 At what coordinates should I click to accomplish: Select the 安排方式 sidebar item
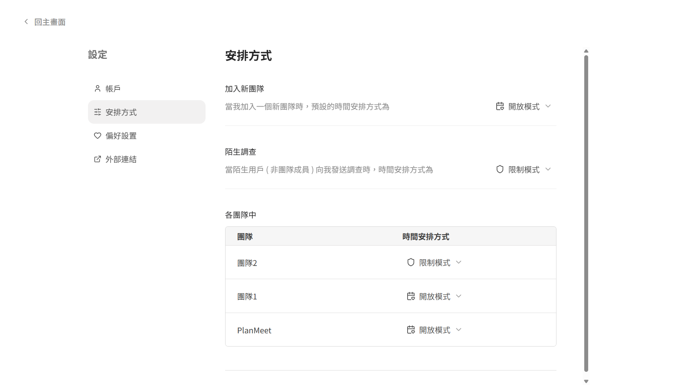(121, 112)
